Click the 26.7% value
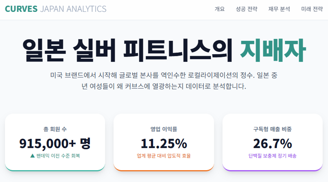 (272, 144)
